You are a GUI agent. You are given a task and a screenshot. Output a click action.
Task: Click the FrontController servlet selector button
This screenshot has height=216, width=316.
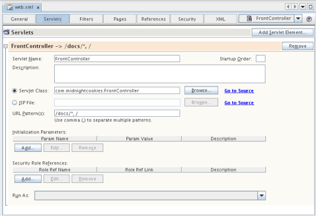[266, 18]
